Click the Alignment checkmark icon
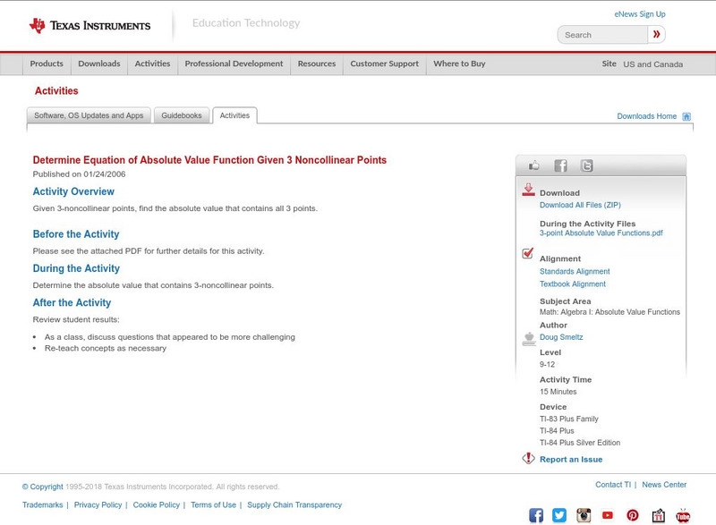 [528, 253]
